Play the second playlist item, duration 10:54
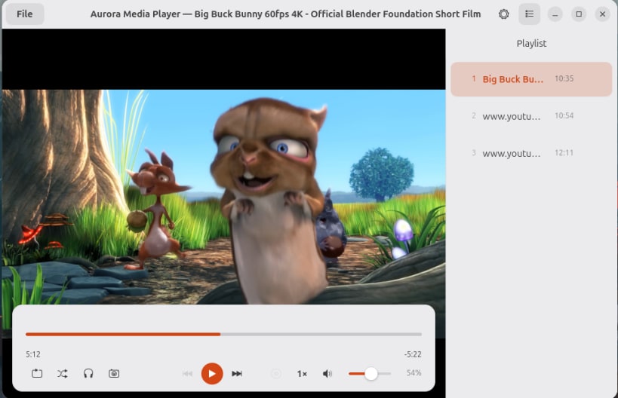 (531, 116)
